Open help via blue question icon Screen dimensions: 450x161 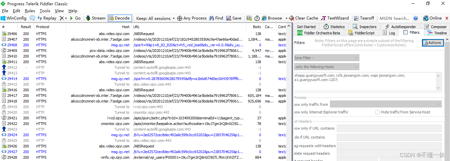click(x=416, y=18)
